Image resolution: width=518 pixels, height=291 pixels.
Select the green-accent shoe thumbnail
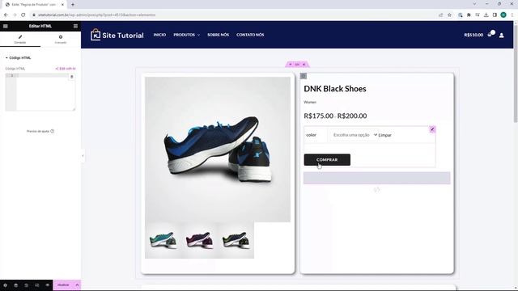point(236,240)
